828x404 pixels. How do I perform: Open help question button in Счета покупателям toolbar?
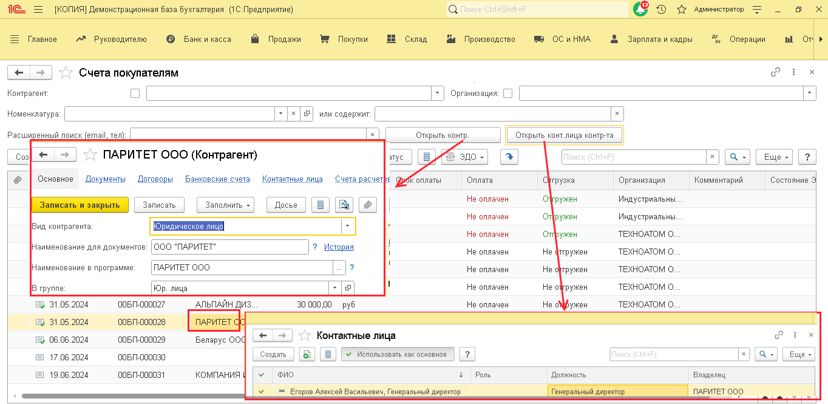807,157
